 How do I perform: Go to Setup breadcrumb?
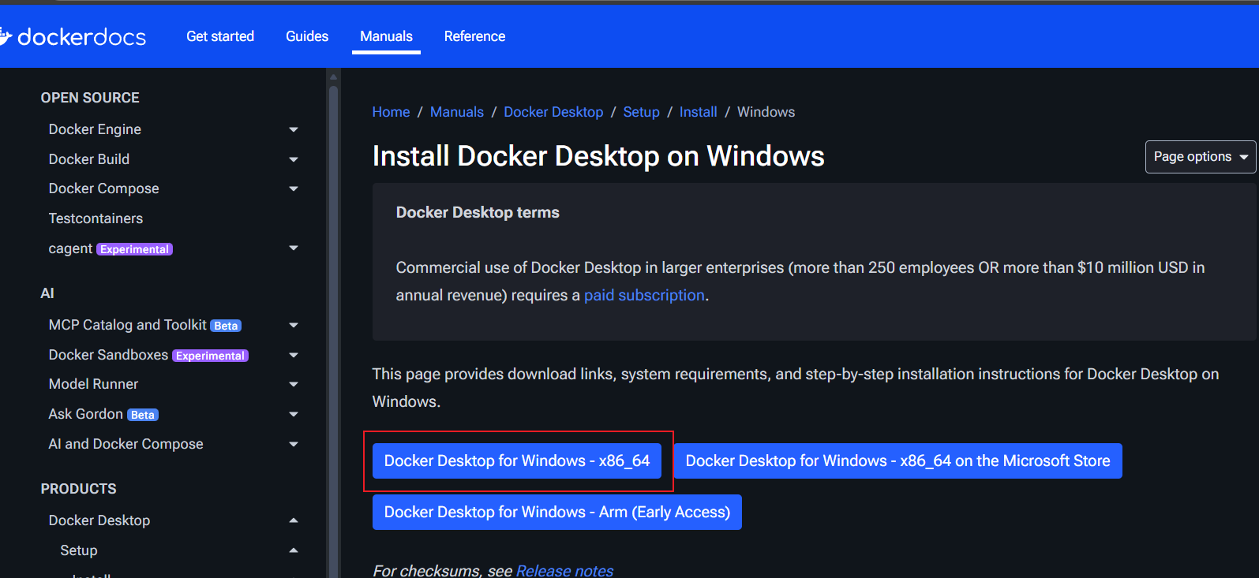(x=641, y=112)
